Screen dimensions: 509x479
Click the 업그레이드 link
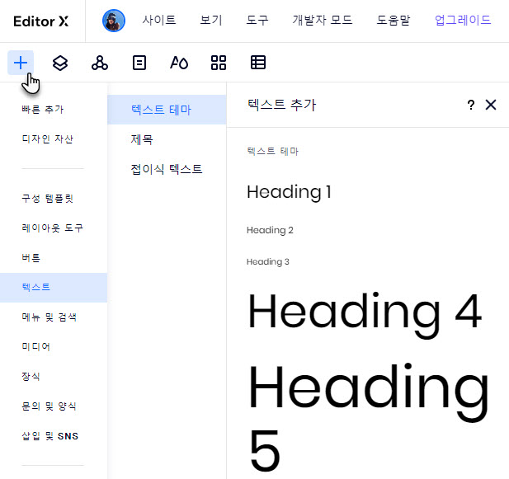(x=463, y=21)
